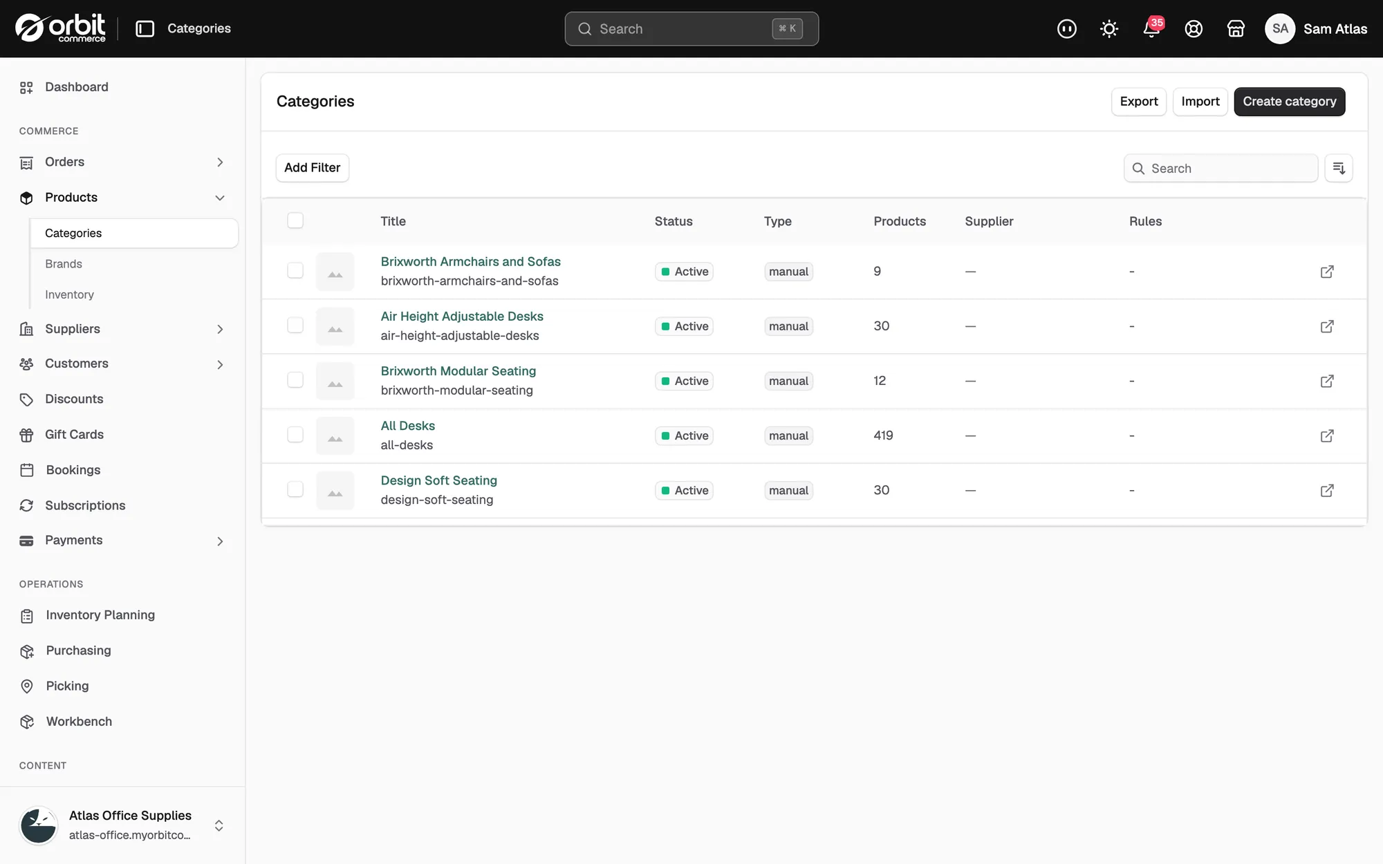Open Inventory in the Products submenu
1383x864 pixels.
(69, 294)
